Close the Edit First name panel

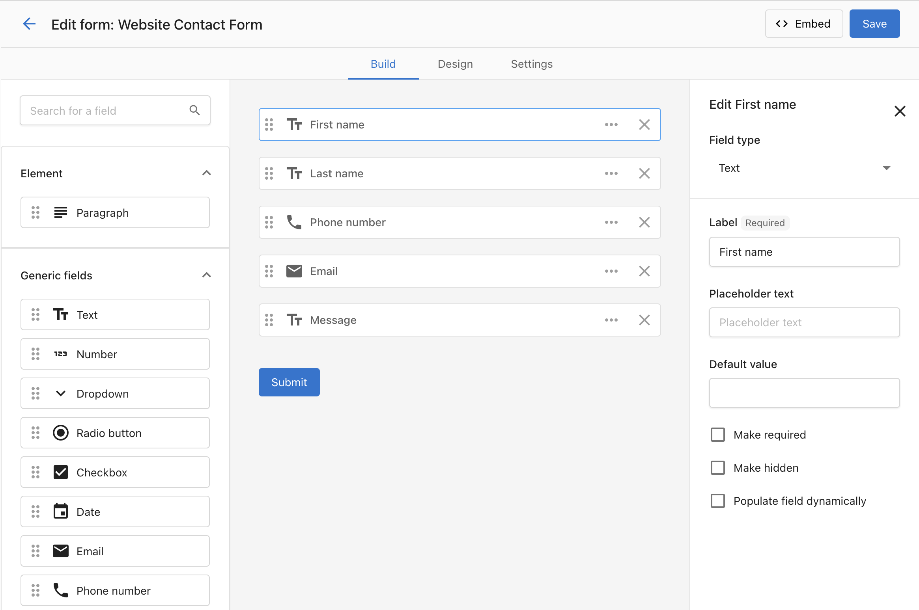[x=900, y=111]
